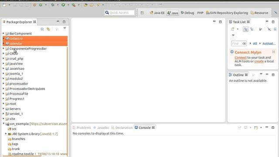
Task: Click the Debug bug toolbar icon
Action: pos(53,5)
